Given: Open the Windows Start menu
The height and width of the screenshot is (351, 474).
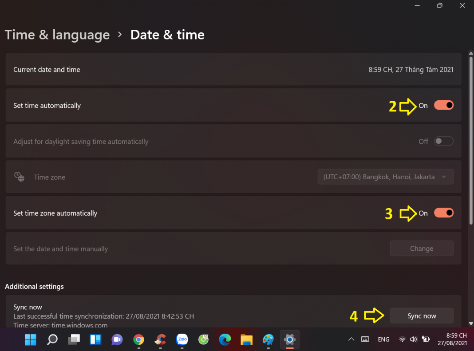Looking at the screenshot, I should pyautogui.click(x=30, y=340).
